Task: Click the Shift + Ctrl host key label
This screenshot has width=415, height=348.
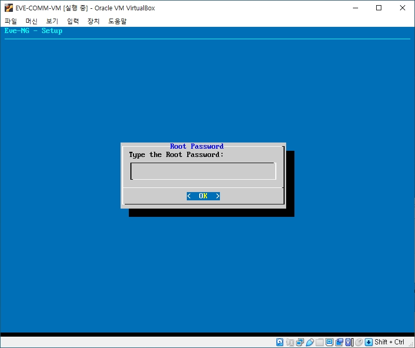Action: [x=389, y=342]
